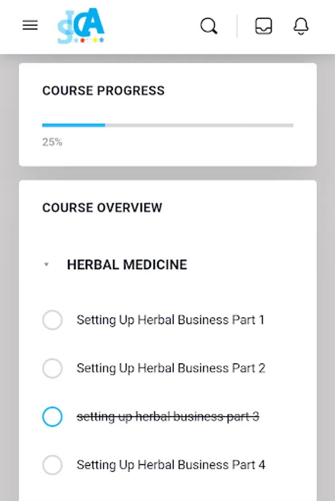Click the HERBAL MEDICINE section heading
Viewport: 335px width, 501px height.
[127, 265]
